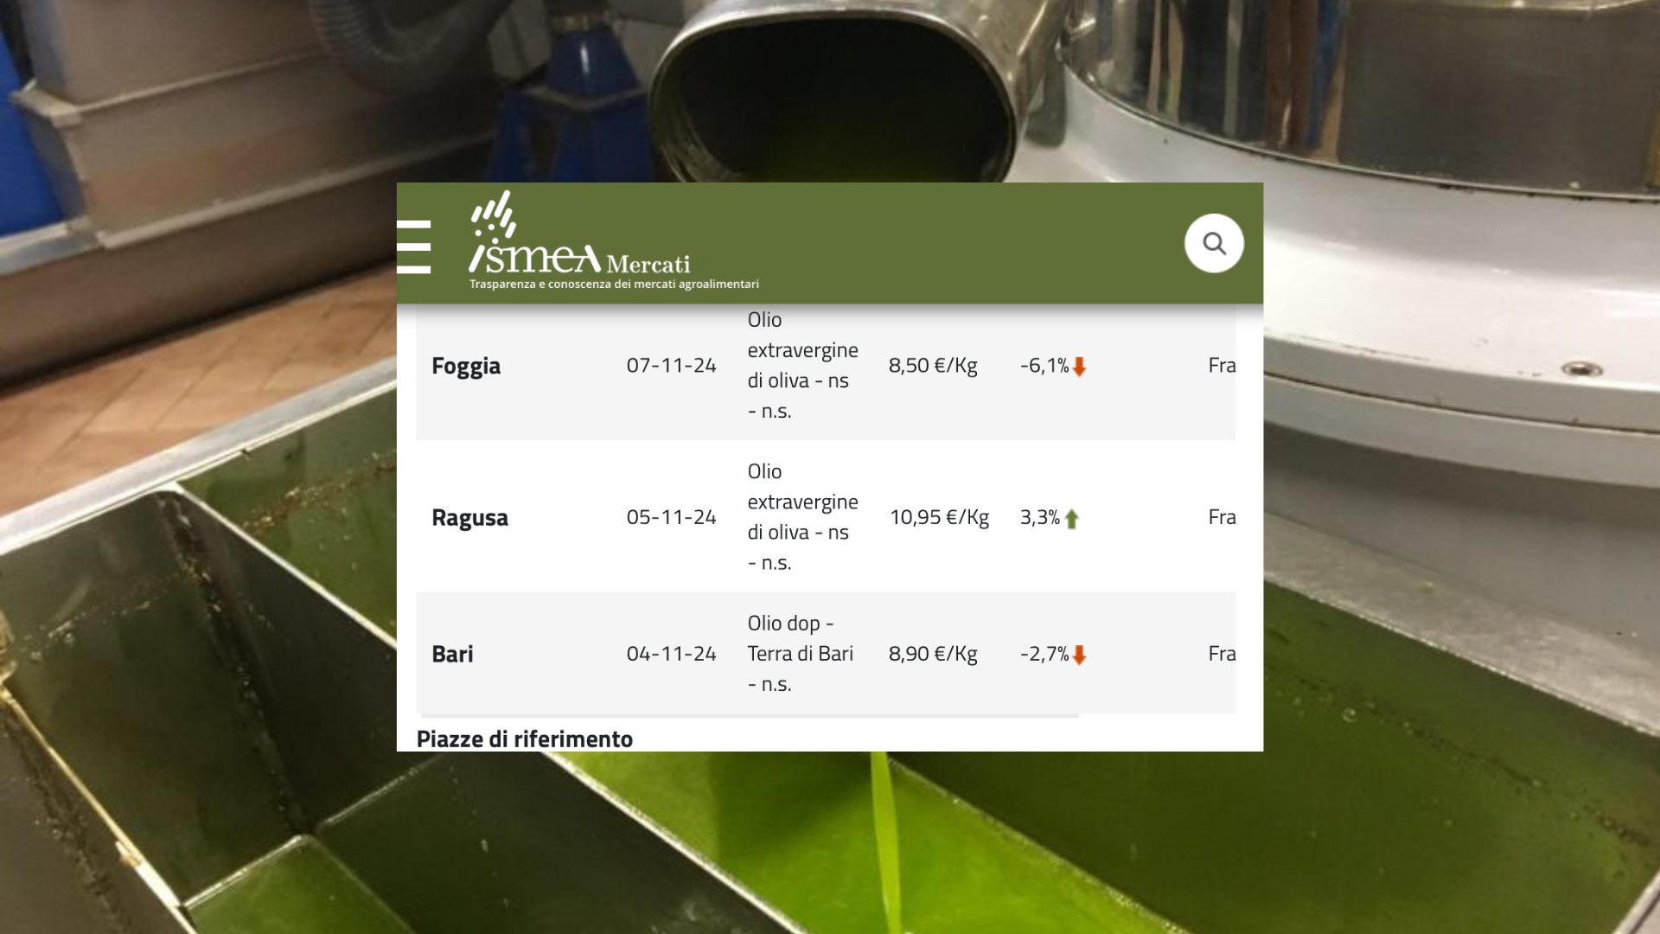Screen dimensions: 1660x934
Task: Open the hamburger menu icon
Action: 413,246
